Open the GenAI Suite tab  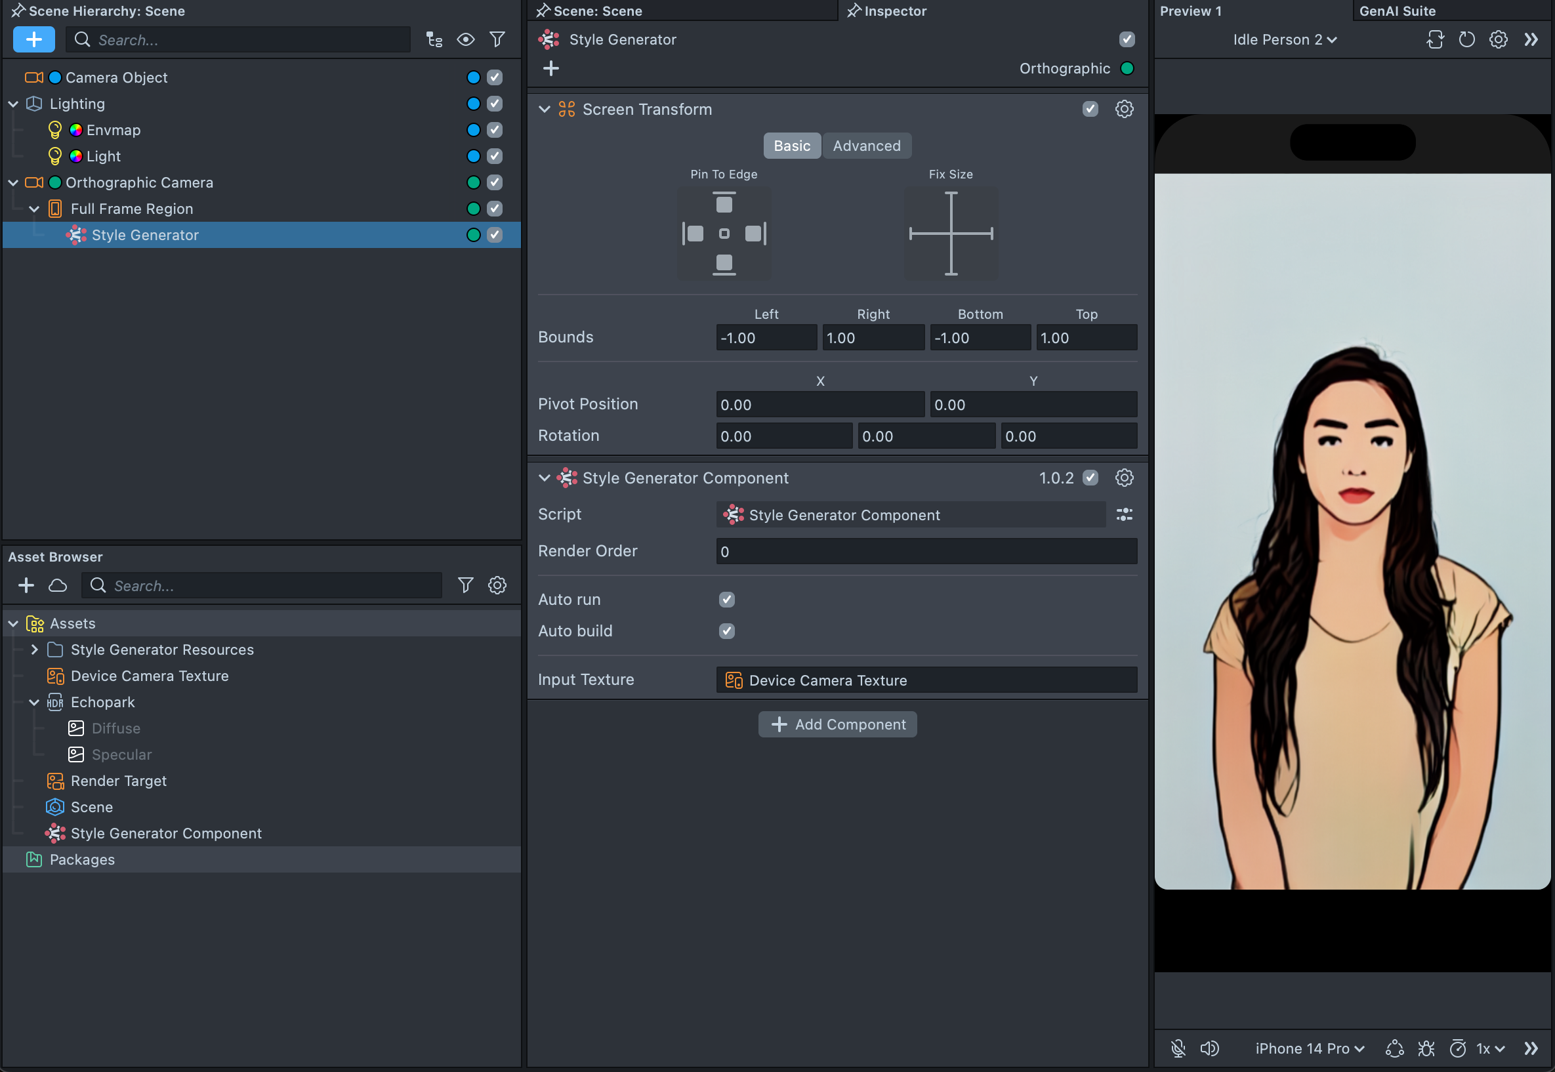(x=1397, y=10)
